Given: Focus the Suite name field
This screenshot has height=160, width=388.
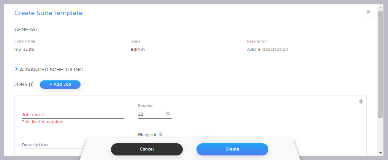Looking at the screenshot, I should 65,49.
